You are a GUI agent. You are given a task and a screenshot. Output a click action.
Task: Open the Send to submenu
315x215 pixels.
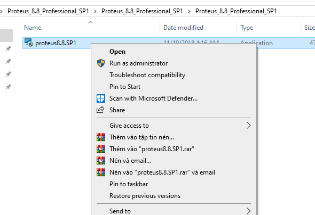(174, 211)
